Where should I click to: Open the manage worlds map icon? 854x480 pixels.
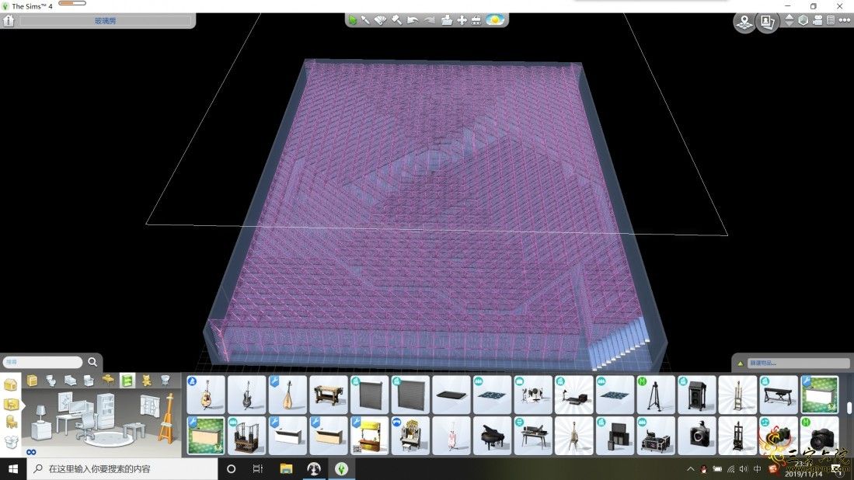(x=744, y=22)
